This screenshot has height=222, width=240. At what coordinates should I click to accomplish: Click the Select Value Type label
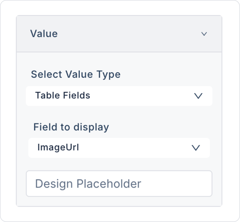76,74
